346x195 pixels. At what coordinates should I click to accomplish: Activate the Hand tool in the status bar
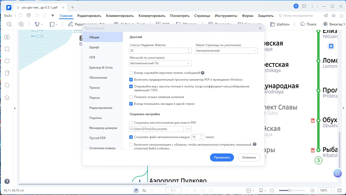[x=136, y=190]
